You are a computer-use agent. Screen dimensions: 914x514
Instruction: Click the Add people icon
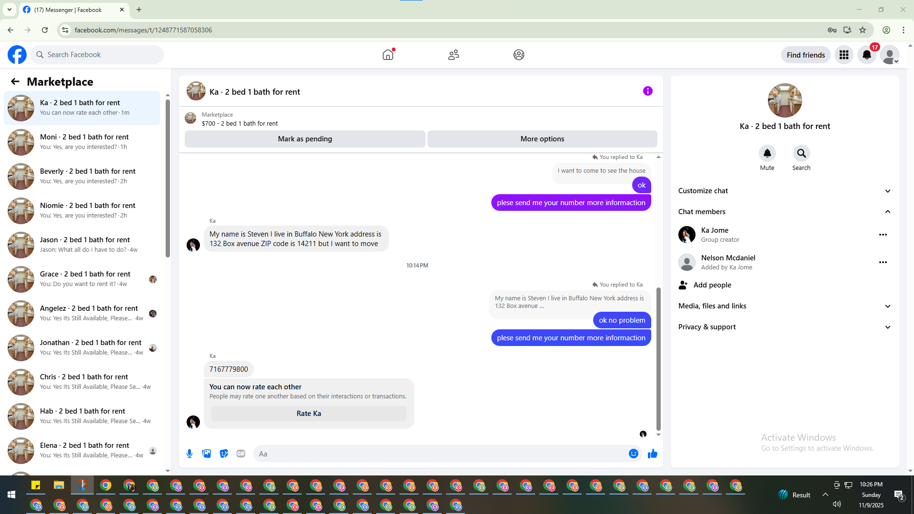(x=683, y=285)
